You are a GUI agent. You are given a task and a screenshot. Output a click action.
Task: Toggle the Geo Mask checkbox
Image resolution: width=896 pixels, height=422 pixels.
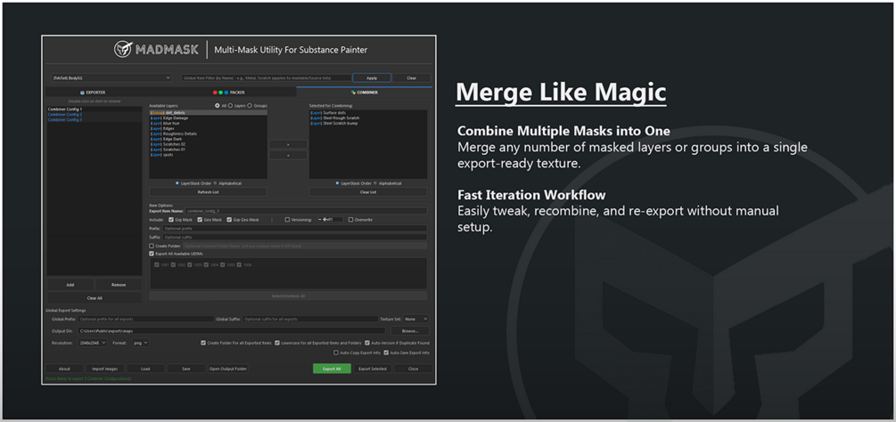tap(200, 220)
